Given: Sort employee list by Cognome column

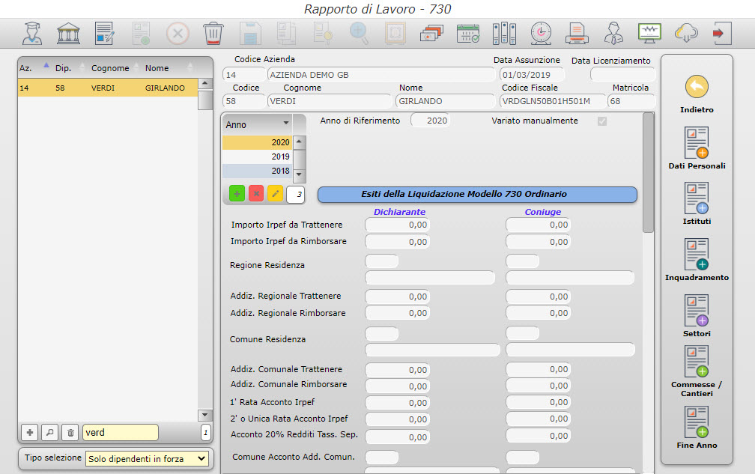Looking at the screenshot, I should (x=110, y=68).
